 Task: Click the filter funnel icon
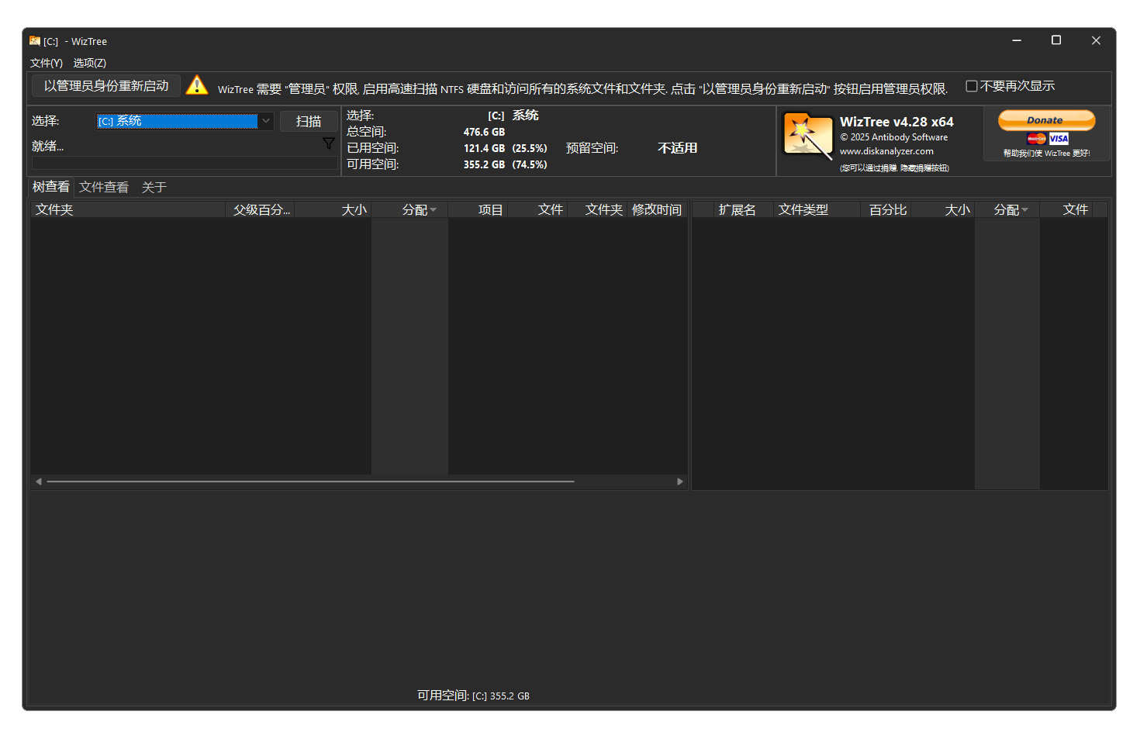(x=329, y=143)
